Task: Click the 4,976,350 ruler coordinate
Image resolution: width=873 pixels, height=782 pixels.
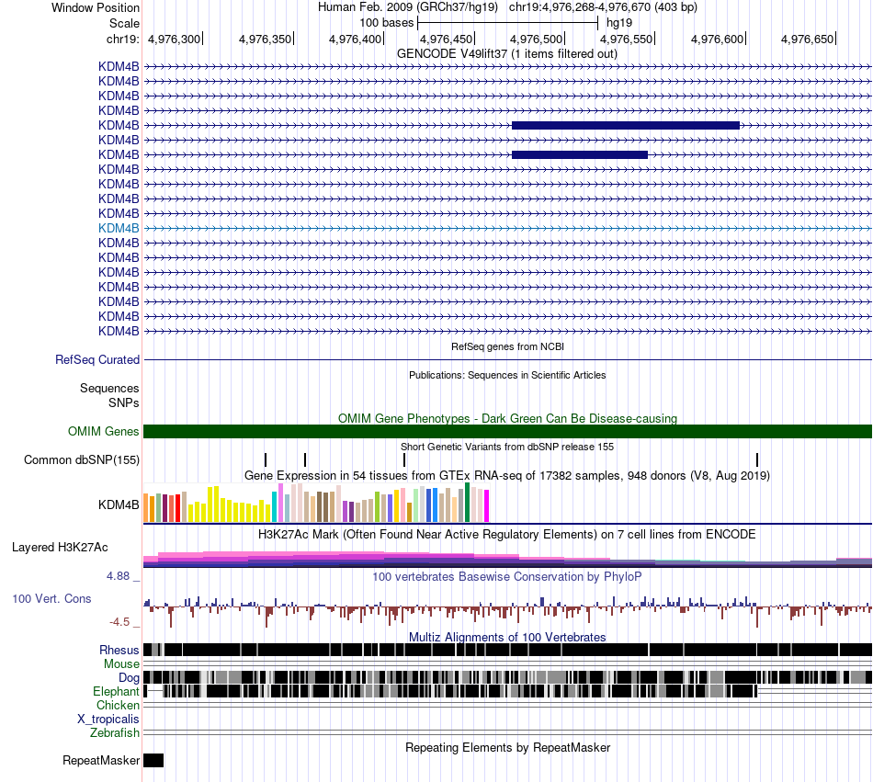Action: pos(265,39)
